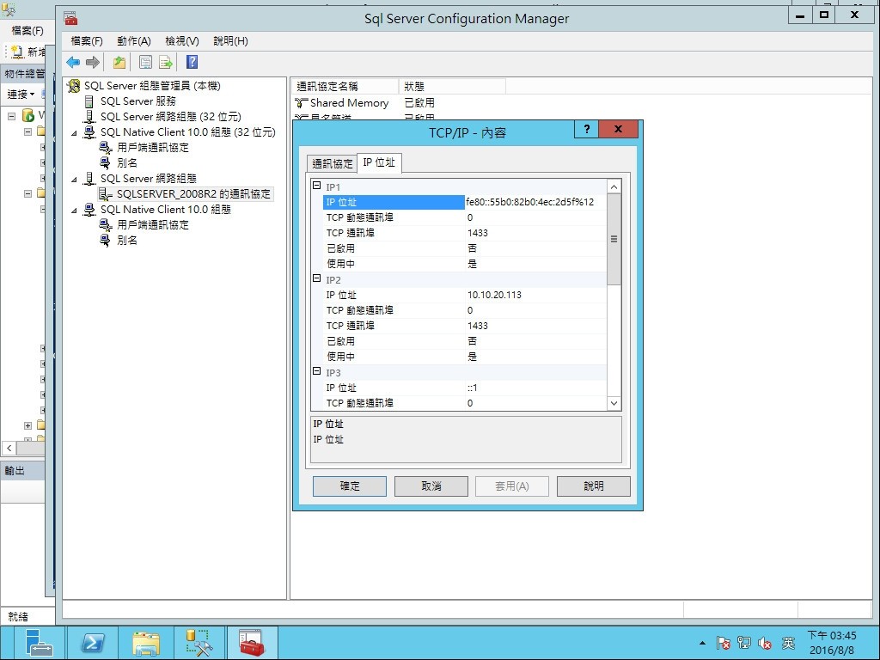This screenshot has height=660, width=880.
Task: Open the 動作(A) menu
Action: click(x=133, y=41)
